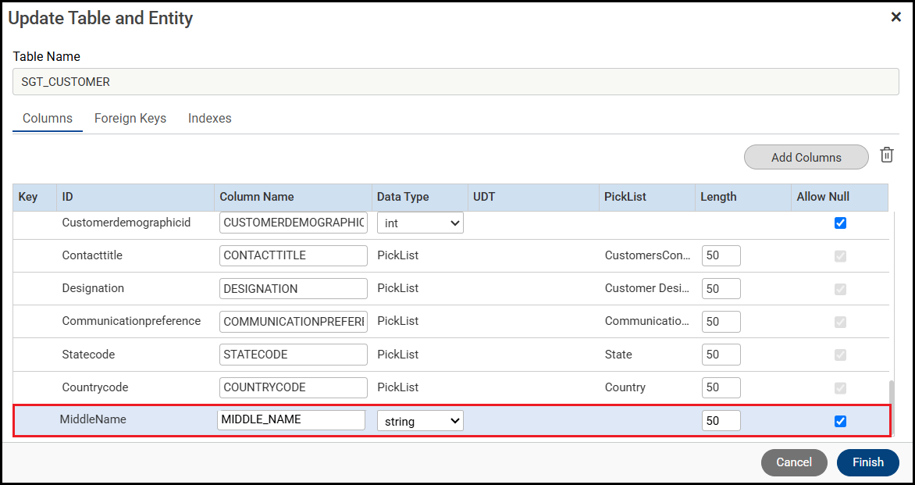915x485 pixels.
Task: Uncheck Allow Null for Customerdemographicid
Action: (840, 223)
